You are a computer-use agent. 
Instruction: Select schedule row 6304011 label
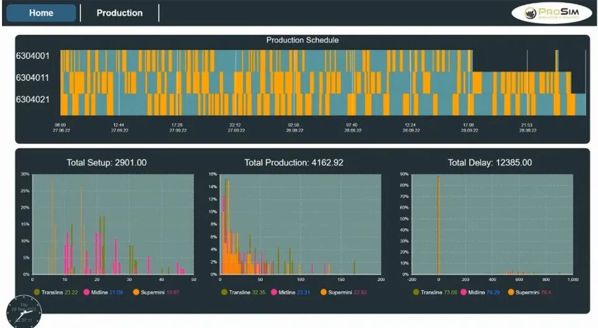(32, 78)
